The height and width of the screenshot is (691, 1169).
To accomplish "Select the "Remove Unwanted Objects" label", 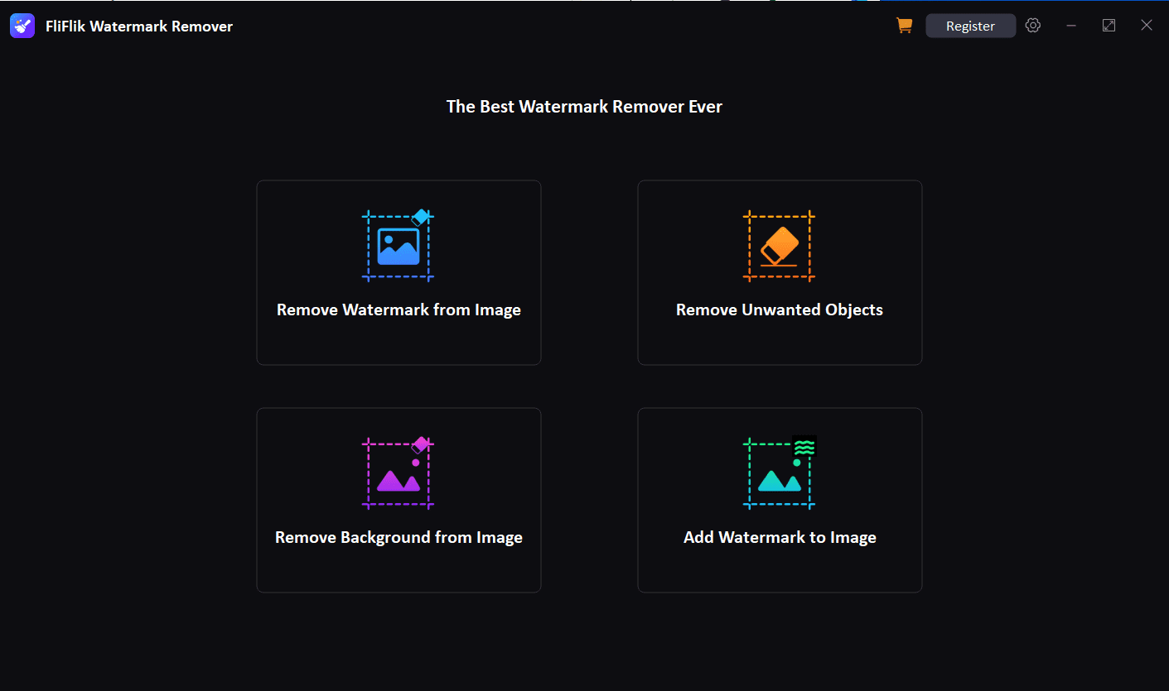I will tap(780, 310).
